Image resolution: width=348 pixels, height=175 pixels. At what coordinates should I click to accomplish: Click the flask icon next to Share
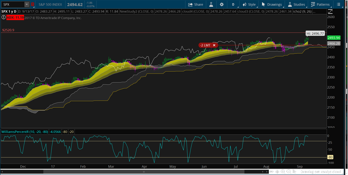pyautogui.click(x=211, y=4)
